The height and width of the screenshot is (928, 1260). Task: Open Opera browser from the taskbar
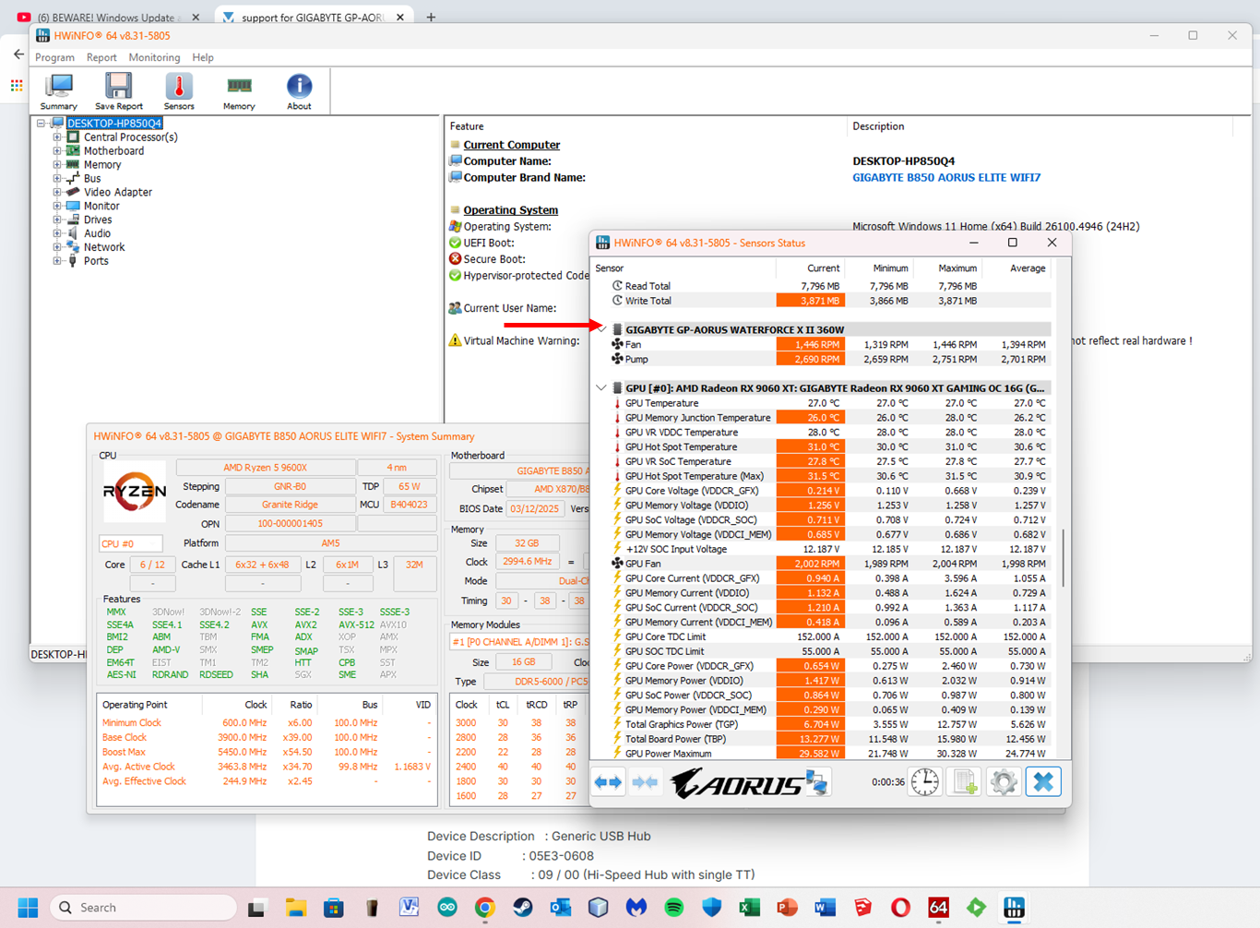point(900,908)
